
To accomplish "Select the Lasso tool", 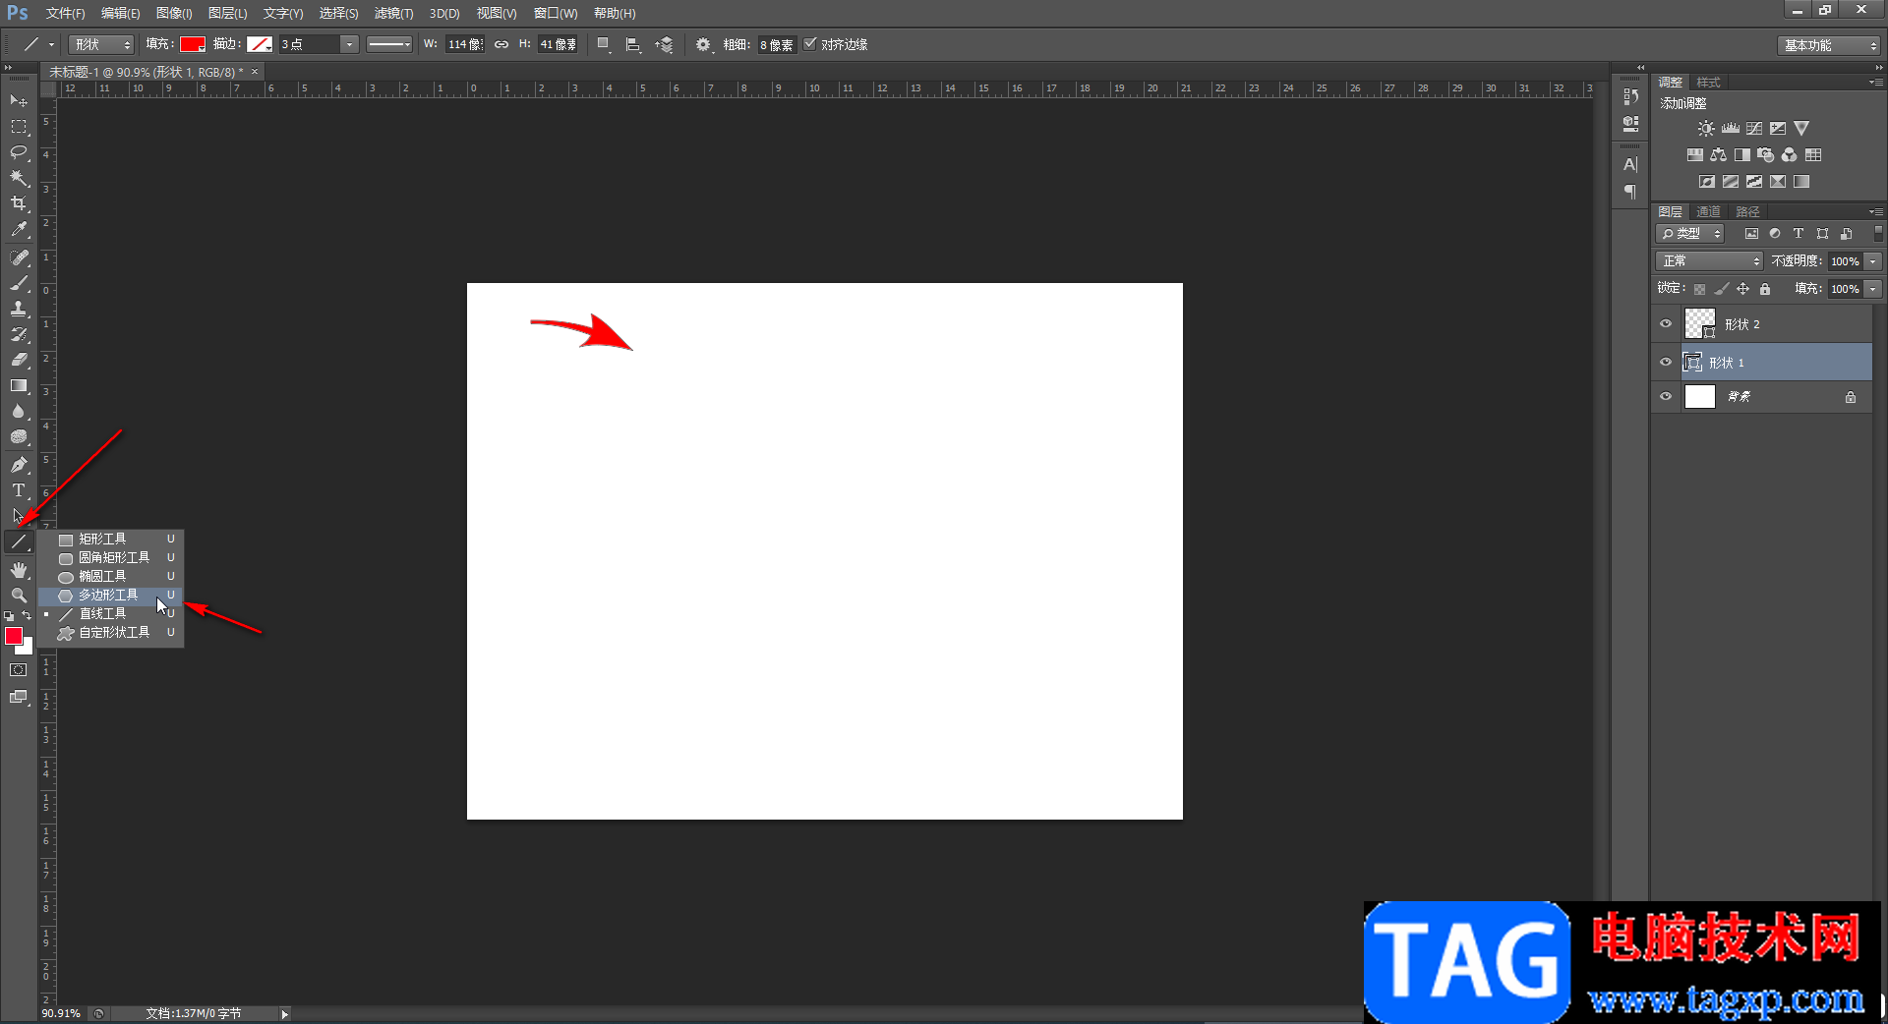I will tap(19, 152).
